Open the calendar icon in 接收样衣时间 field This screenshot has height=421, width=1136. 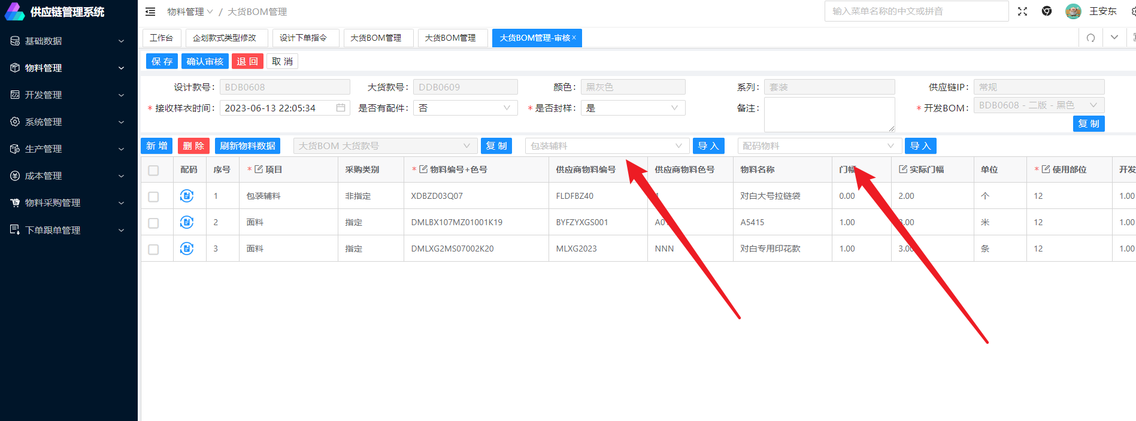tap(340, 108)
